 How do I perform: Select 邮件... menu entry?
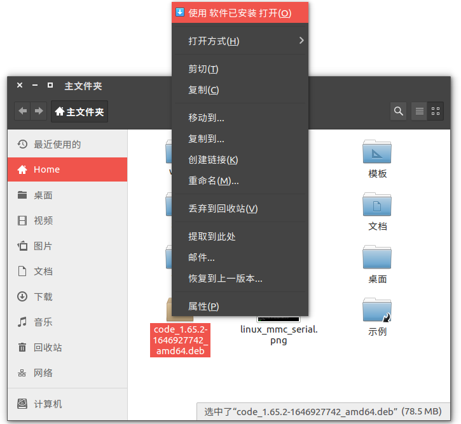tap(240, 257)
